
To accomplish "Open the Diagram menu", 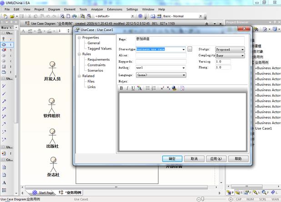I will (x=54, y=9).
